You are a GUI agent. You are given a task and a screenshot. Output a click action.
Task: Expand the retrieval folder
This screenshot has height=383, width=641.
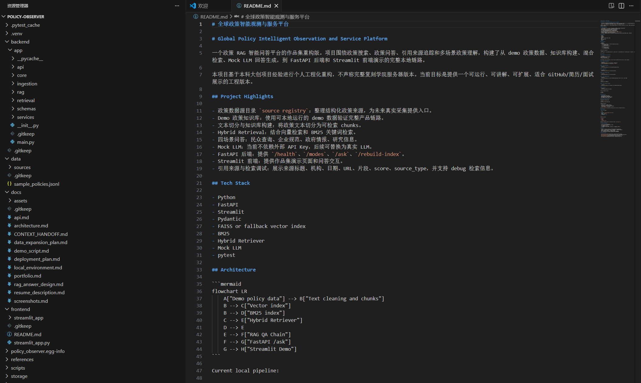click(x=13, y=100)
